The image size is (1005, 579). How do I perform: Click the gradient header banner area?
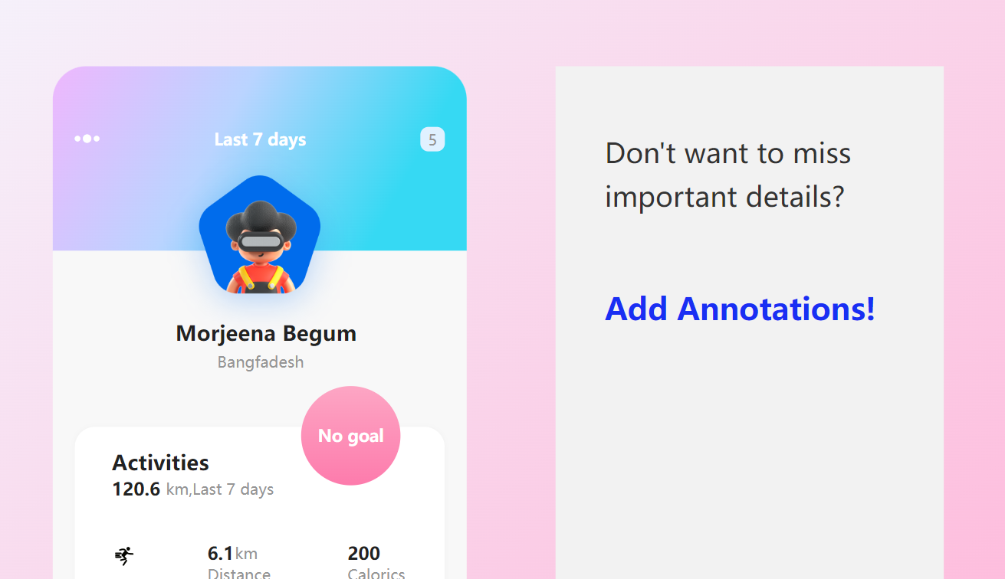coord(260,159)
